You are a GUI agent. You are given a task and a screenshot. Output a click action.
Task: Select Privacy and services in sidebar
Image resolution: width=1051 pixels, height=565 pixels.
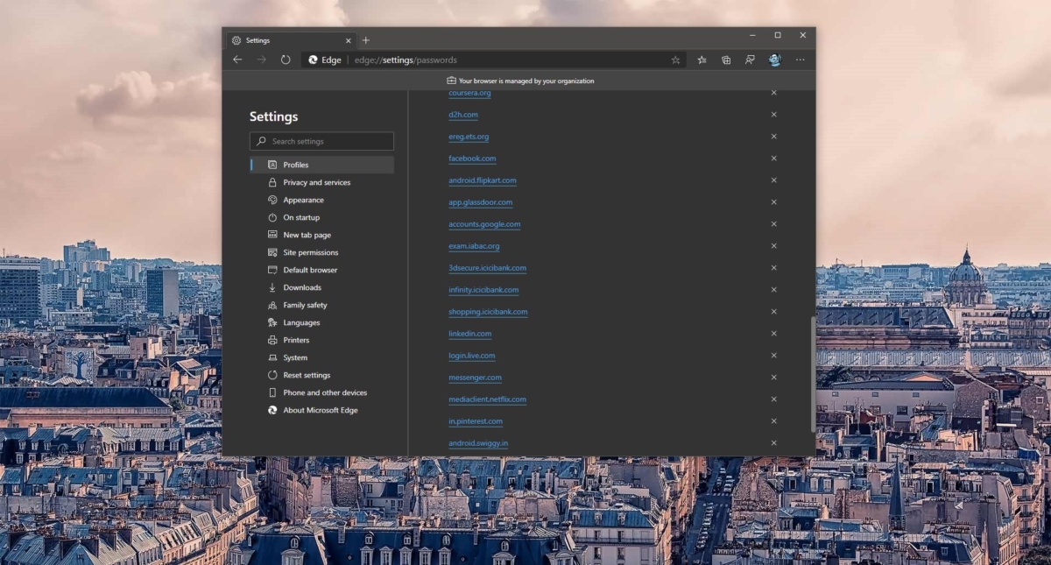coord(315,182)
